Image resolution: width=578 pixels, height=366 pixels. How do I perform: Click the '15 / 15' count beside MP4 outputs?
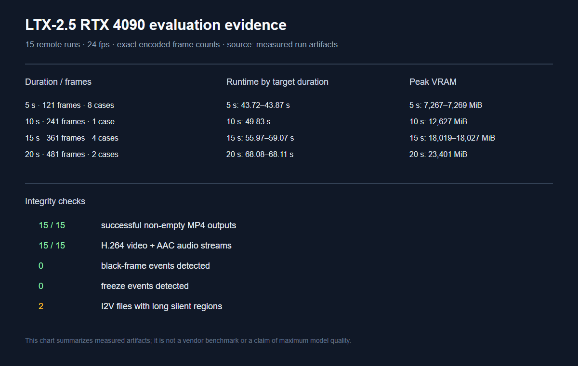(x=52, y=225)
